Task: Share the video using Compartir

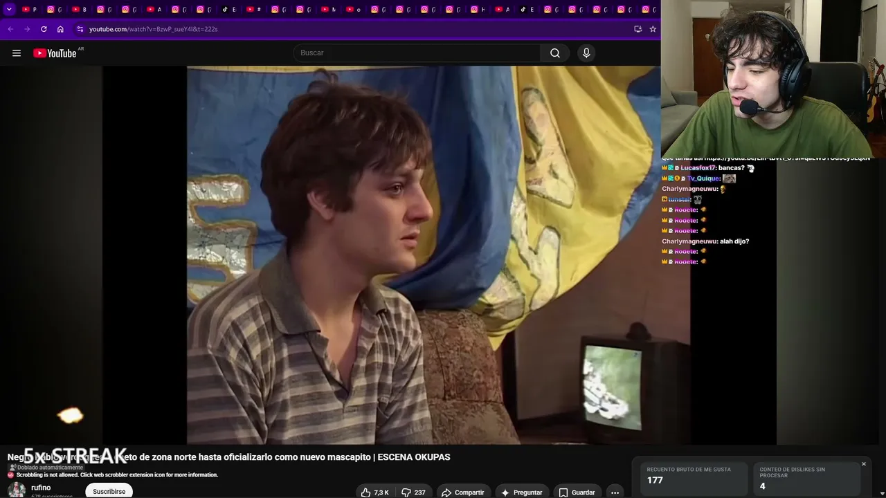Action: click(x=463, y=492)
